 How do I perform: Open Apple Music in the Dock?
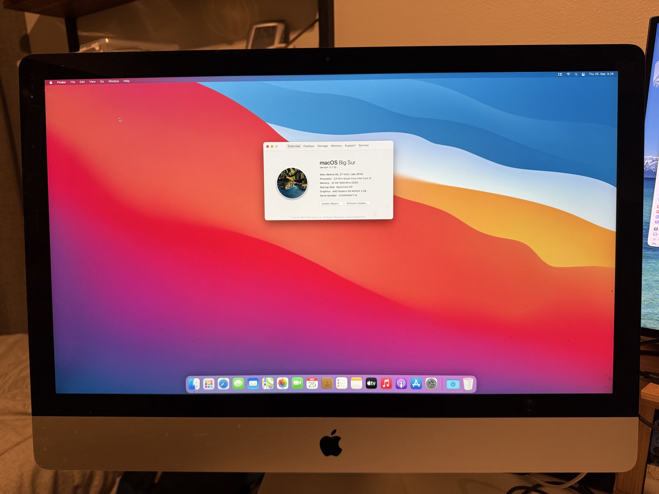pos(386,384)
